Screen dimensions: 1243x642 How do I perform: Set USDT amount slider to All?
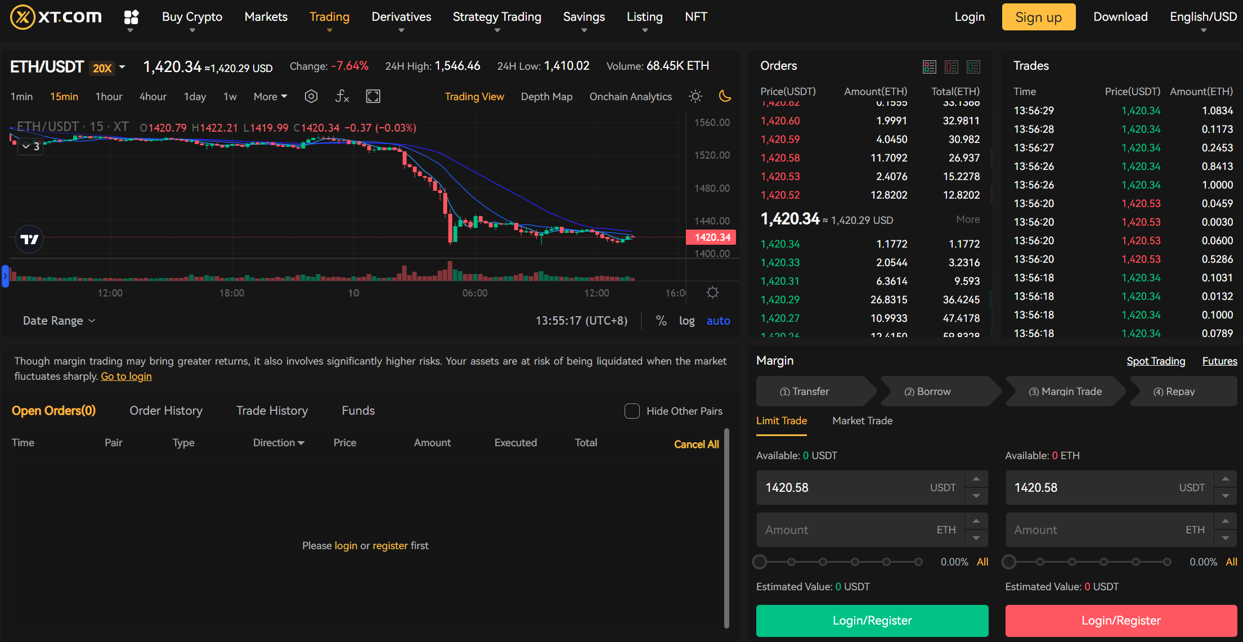982,562
